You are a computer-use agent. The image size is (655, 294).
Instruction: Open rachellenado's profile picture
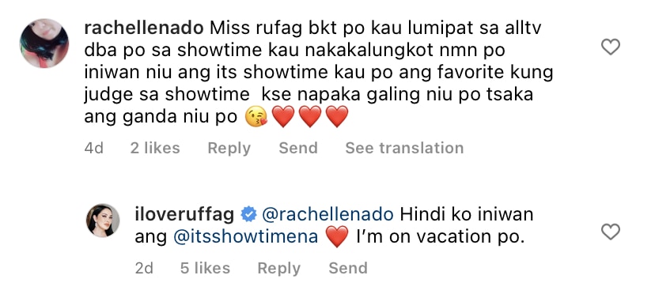[x=44, y=43]
